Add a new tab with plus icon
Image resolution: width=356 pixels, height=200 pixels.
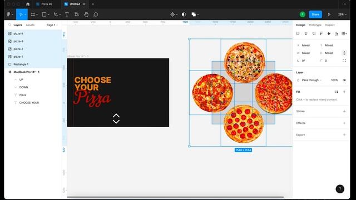pos(93,4)
